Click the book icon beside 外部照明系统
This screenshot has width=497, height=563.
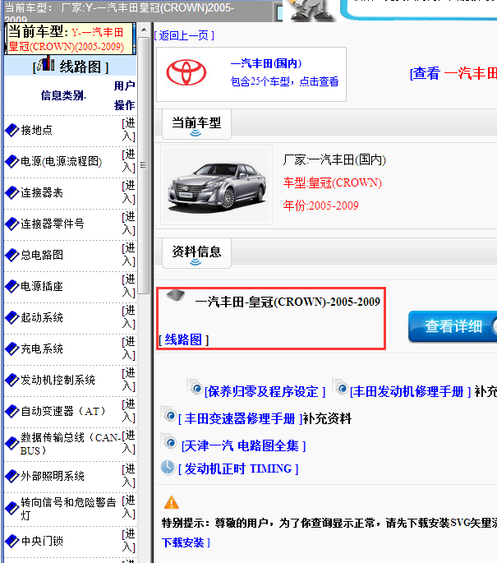[12, 476]
